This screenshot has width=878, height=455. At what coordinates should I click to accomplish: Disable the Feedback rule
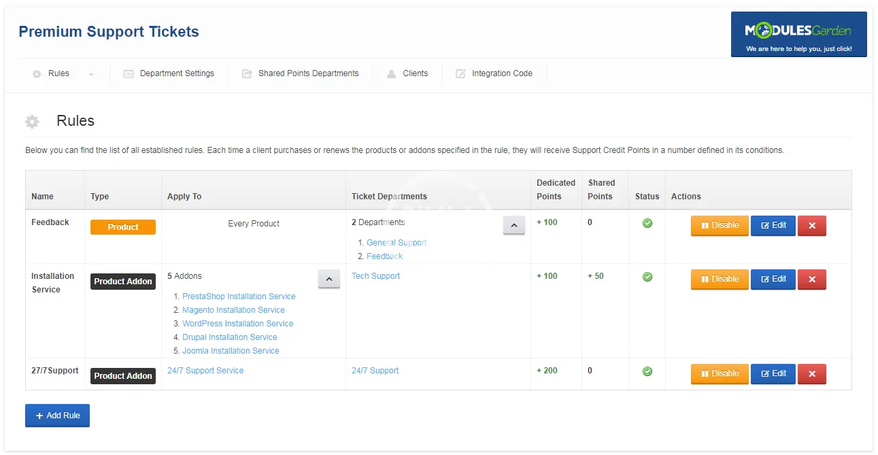[720, 226]
